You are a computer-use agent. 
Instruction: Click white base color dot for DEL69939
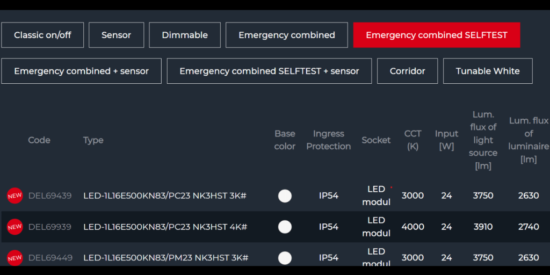(x=285, y=227)
